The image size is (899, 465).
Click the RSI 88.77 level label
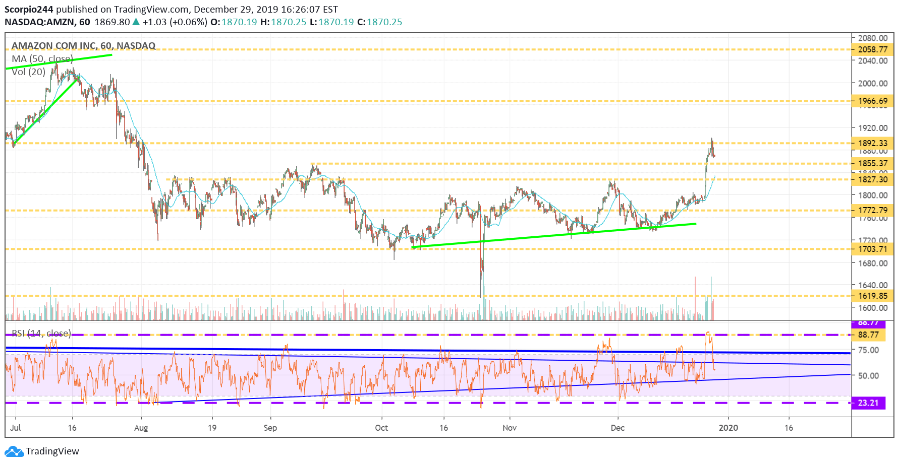pyautogui.click(x=868, y=335)
